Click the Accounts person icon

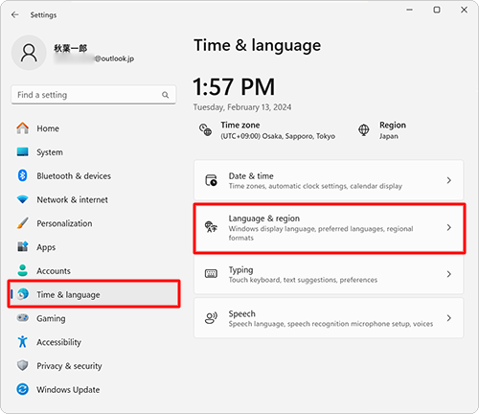tap(23, 270)
